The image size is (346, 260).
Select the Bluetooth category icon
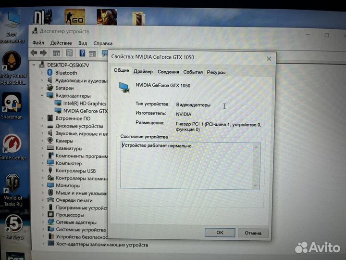click(x=50, y=72)
